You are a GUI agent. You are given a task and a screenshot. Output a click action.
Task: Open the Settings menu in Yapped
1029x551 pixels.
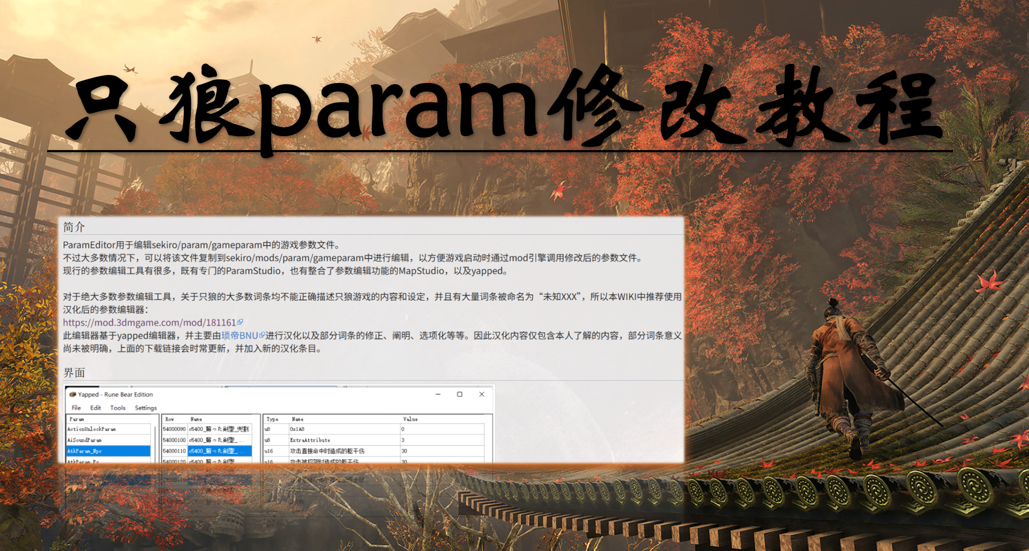(146, 408)
